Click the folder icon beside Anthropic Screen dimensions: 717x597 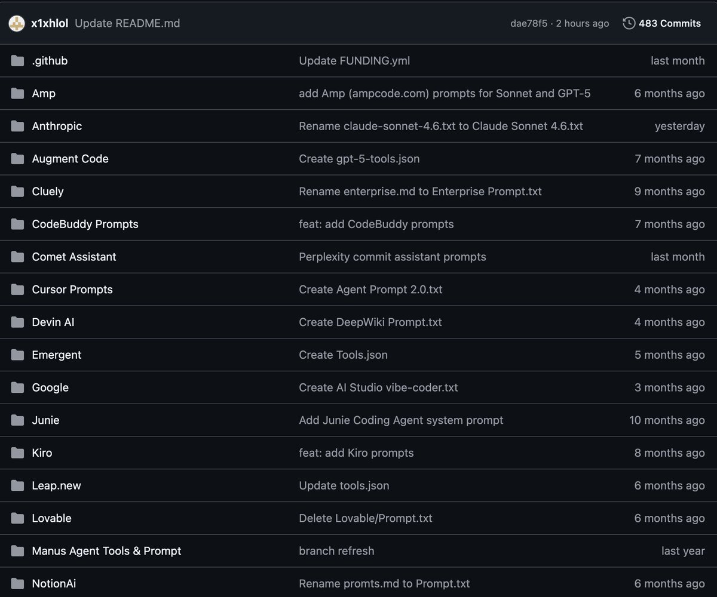tap(17, 126)
